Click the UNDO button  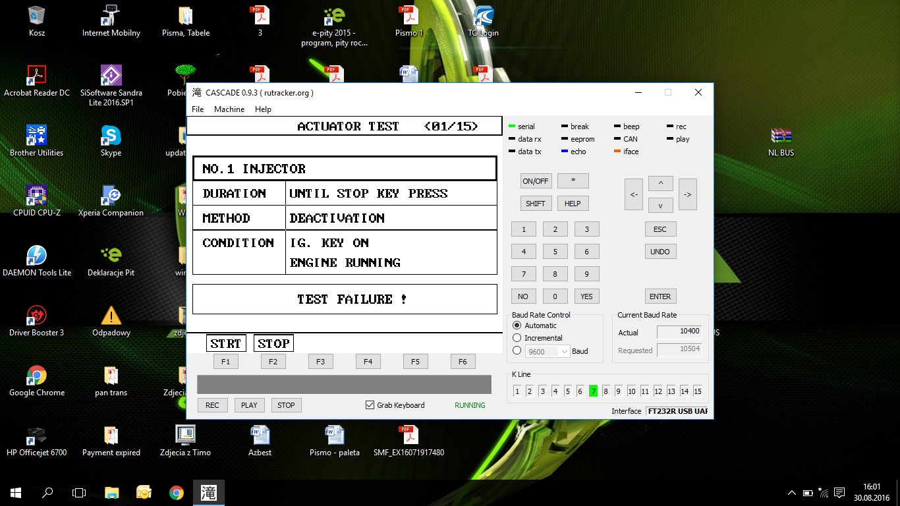coord(660,252)
